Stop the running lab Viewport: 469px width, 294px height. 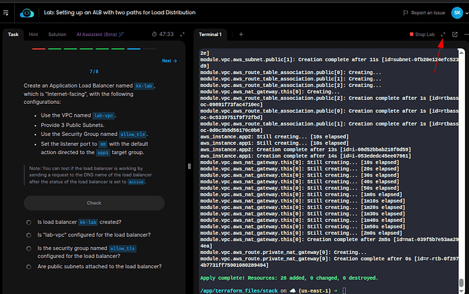click(x=421, y=34)
